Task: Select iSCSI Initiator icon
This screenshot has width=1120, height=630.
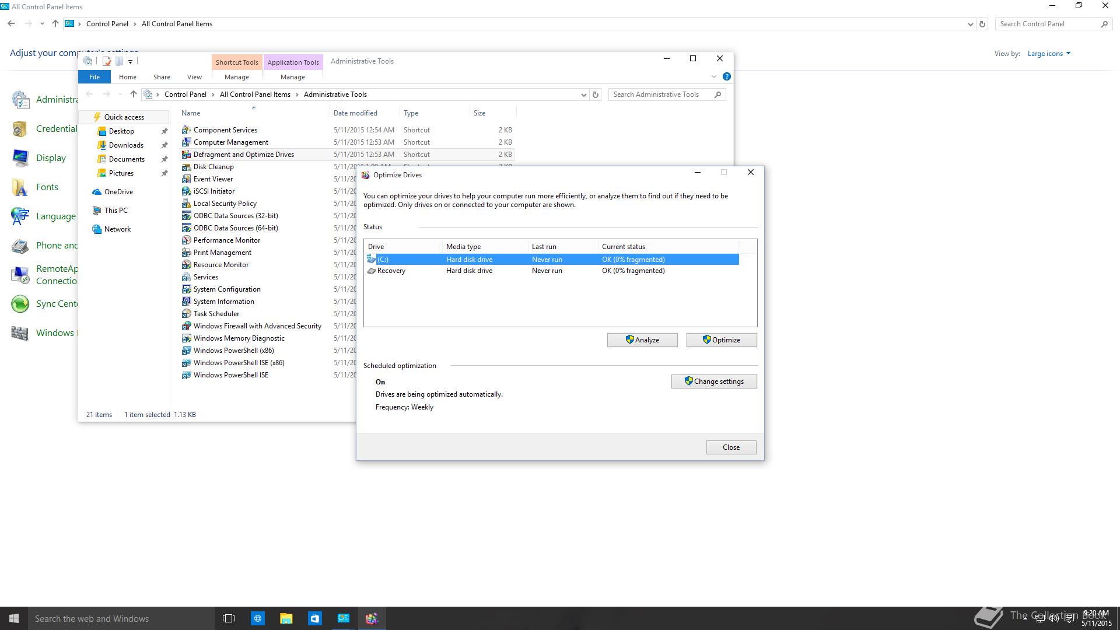Action: (186, 191)
